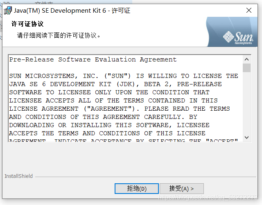Click the license scrollbar thumb

[246, 68]
